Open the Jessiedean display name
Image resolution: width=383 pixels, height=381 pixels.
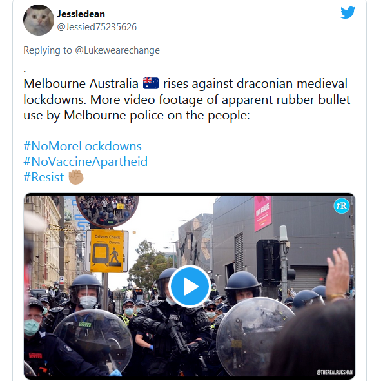[x=81, y=14]
